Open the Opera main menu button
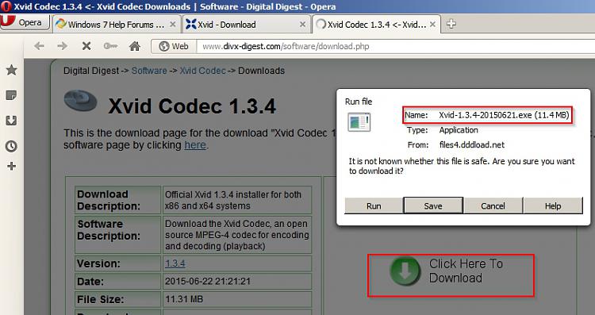Screen dimensions: 595x315 coord(25,22)
